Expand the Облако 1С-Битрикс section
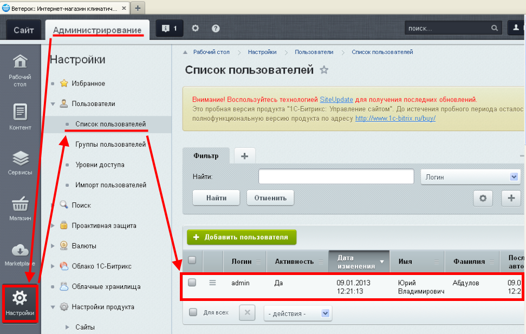The image size is (526, 334). [53, 266]
